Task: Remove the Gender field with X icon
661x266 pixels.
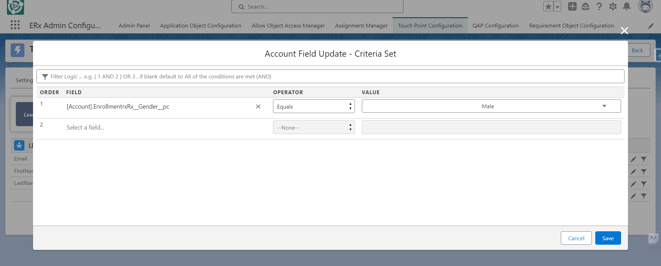Action: click(x=258, y=107)
